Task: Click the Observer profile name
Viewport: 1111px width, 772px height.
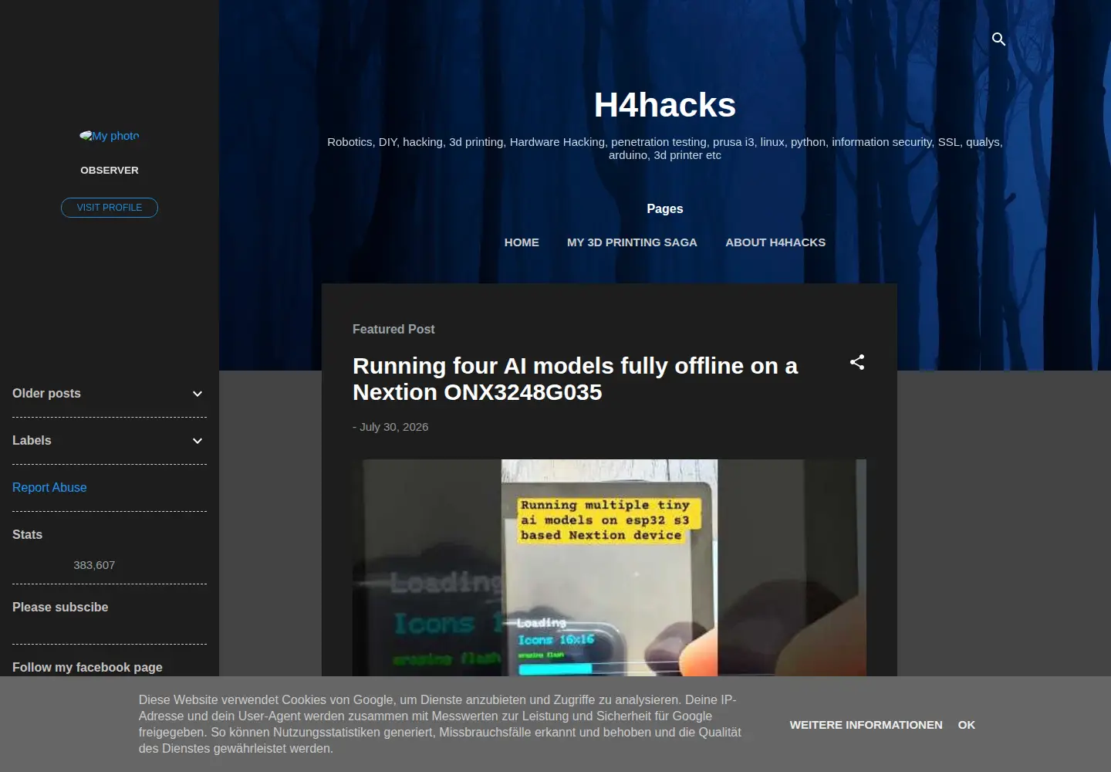Action: pos(110,171)
